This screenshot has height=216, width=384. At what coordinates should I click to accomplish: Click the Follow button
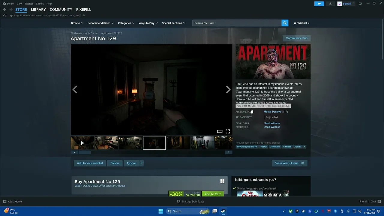click(x=115, y=163)
